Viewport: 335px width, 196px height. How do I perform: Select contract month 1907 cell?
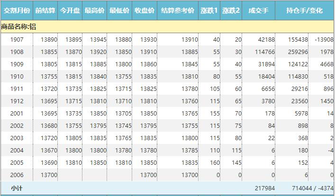pyautogui.click(x=17, y=40)
